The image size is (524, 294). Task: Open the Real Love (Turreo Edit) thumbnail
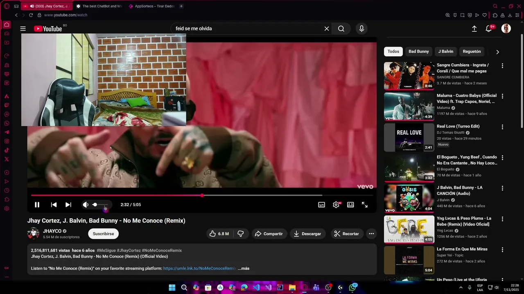(x=409, y=137)
